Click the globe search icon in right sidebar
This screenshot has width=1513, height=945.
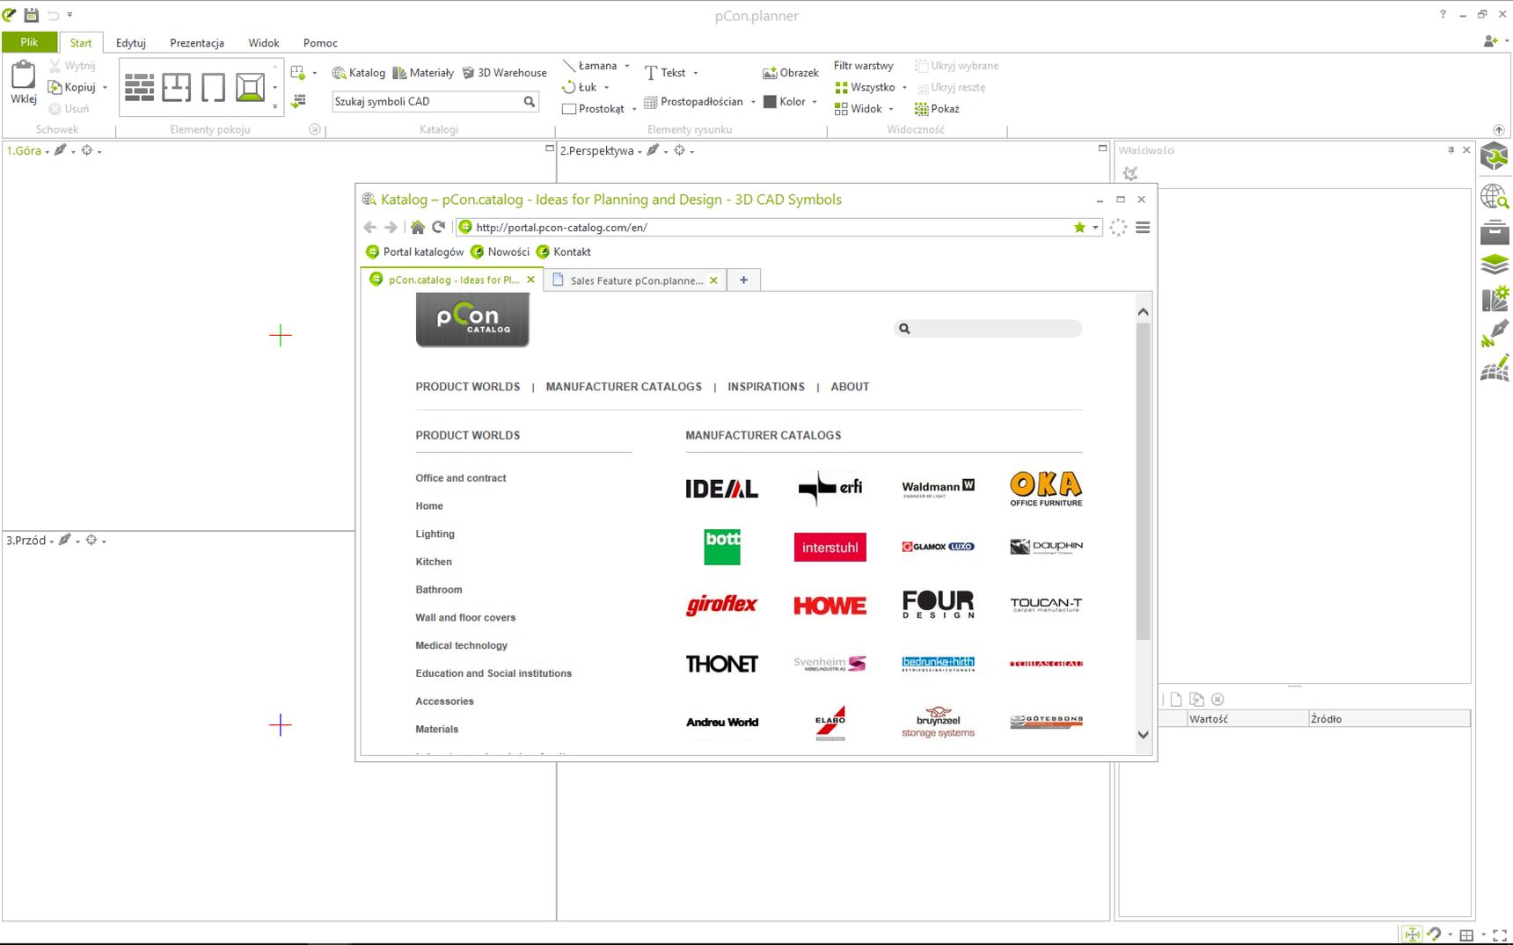tap(1495, 196)
